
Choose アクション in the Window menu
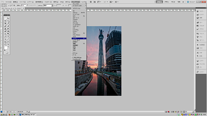pos(79,13)
